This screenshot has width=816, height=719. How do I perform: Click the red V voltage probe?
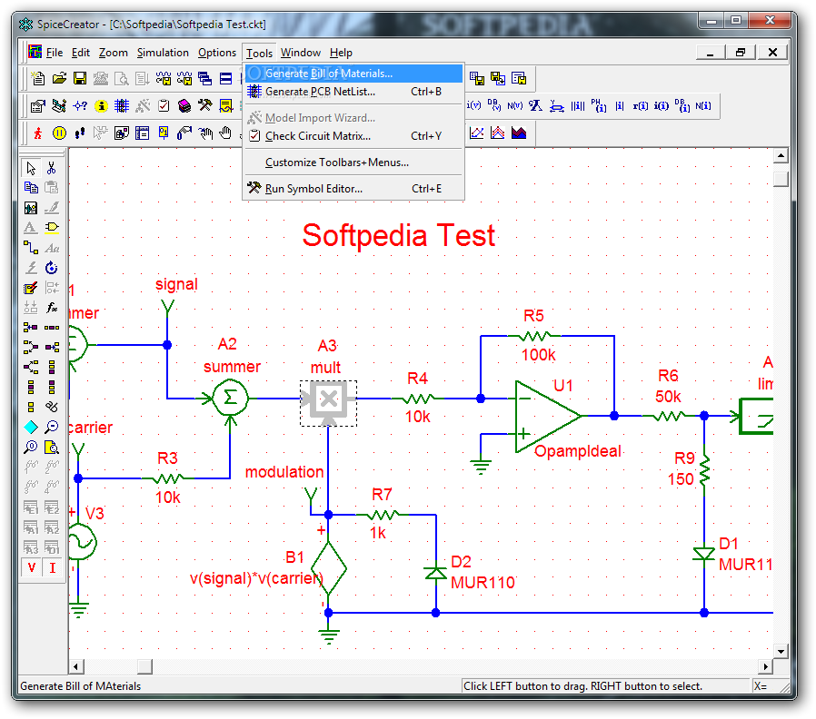click(x=31, y=567)
